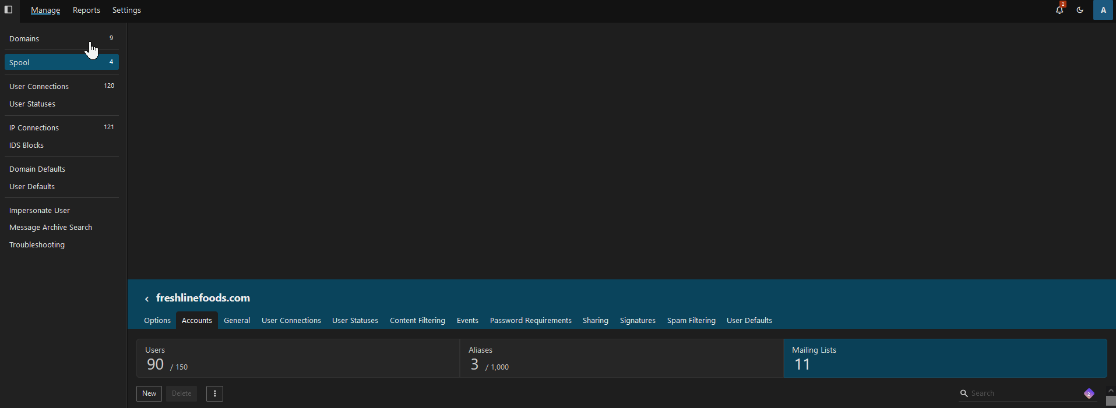
Task: Click the magnifier search icon
Action: click(x=964, y=393)
